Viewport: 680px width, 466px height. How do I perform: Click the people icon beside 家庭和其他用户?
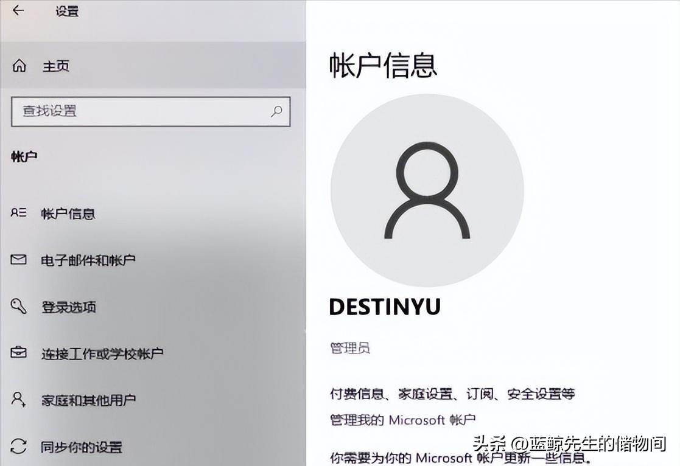[x=19, y=400]
